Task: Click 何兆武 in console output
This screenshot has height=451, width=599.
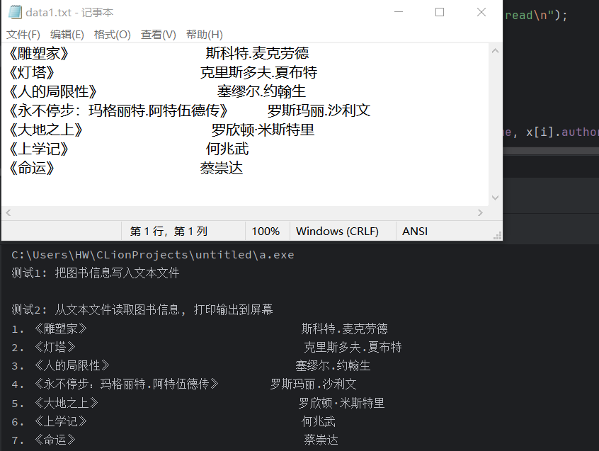Action: (x=318, y=421)
